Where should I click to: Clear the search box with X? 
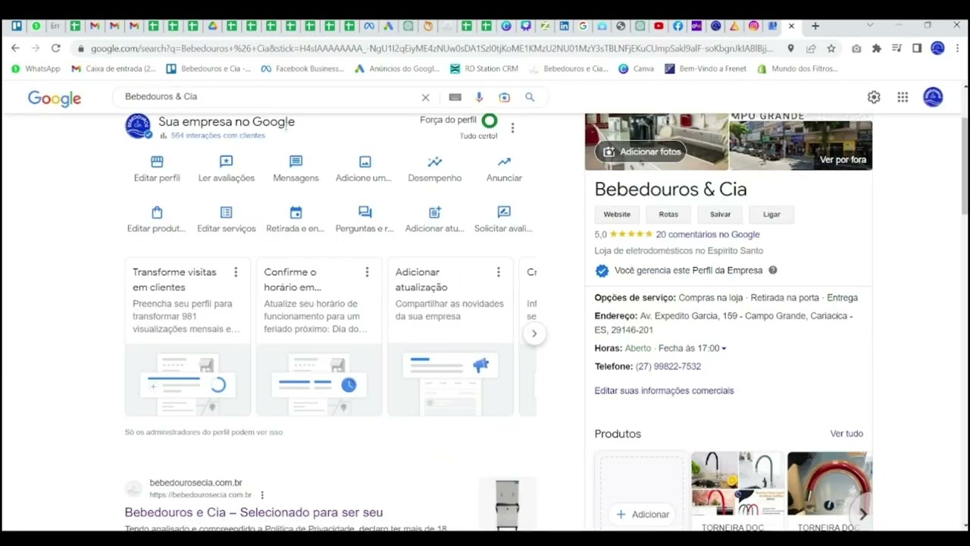pyautogui.click(x=425, y=97)
